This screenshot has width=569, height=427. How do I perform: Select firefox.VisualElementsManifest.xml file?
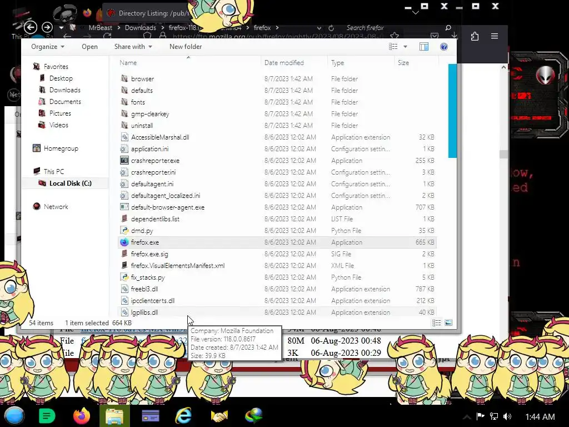(177, 265)
